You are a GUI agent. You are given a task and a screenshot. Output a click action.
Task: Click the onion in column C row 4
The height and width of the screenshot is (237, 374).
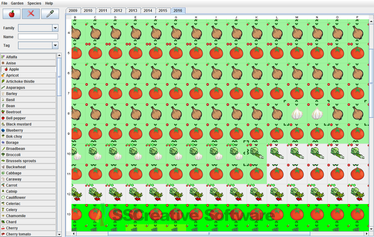pyautogui.click(x=95, y=33)
